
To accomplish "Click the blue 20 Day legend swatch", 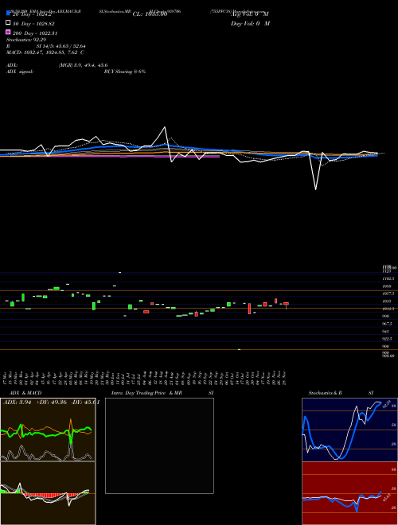I will 9,14.
